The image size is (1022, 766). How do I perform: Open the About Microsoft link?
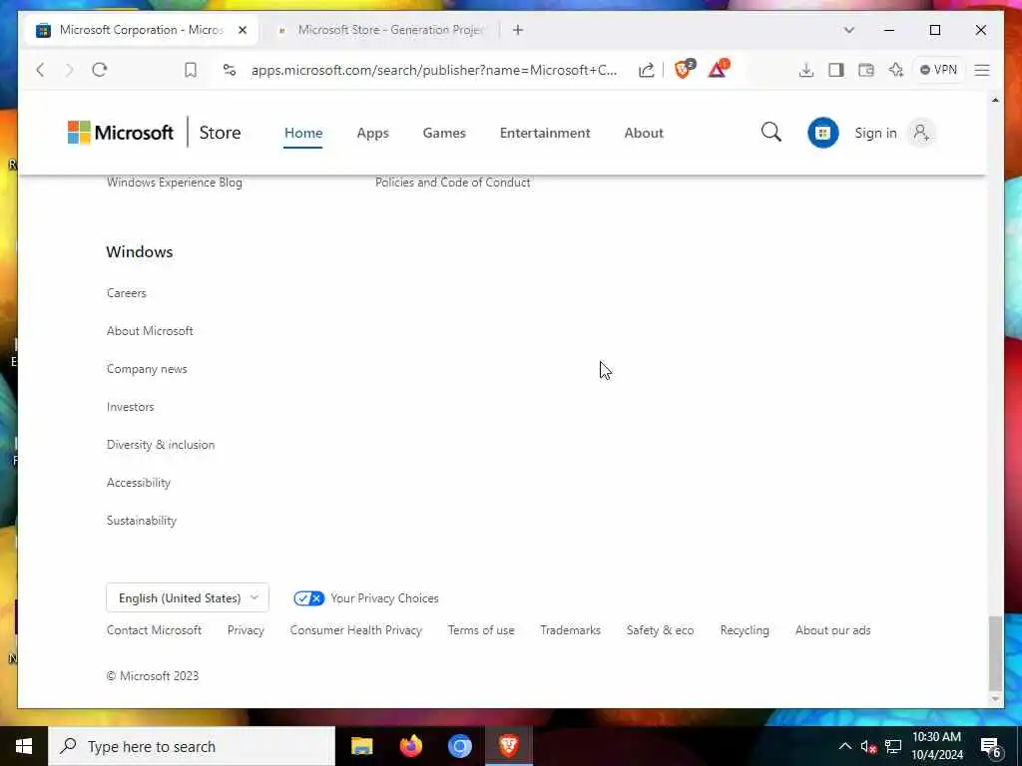pos(150,331)
